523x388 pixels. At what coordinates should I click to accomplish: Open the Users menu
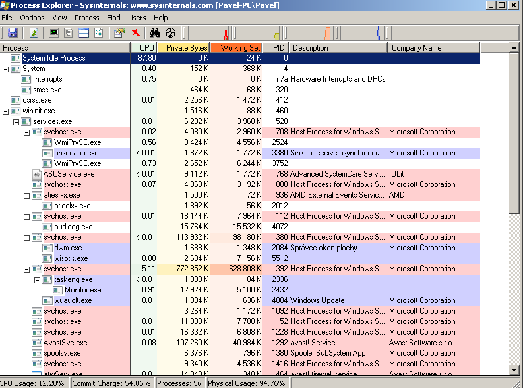coord(137,18)
